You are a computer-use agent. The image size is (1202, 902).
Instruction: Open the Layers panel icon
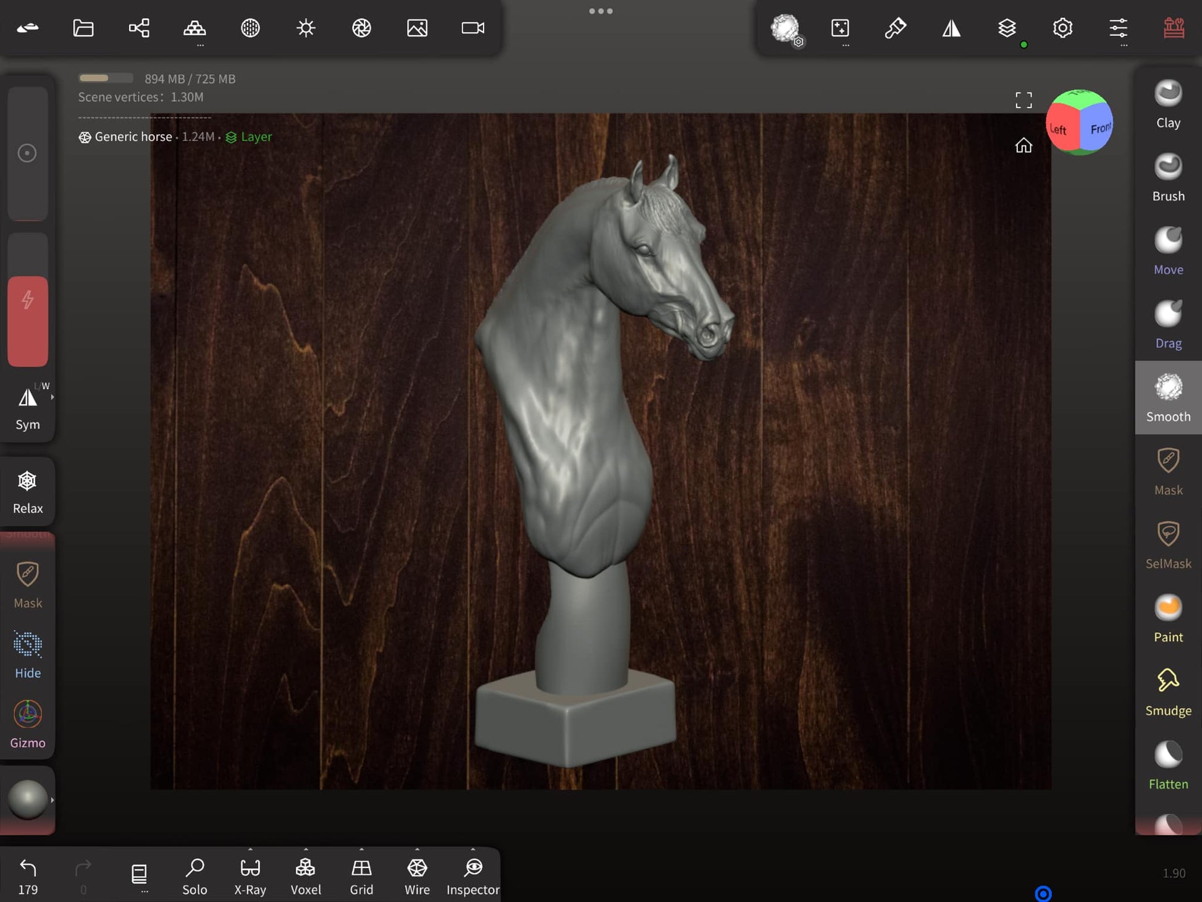pyautogui.click(x=1007, y=28)
